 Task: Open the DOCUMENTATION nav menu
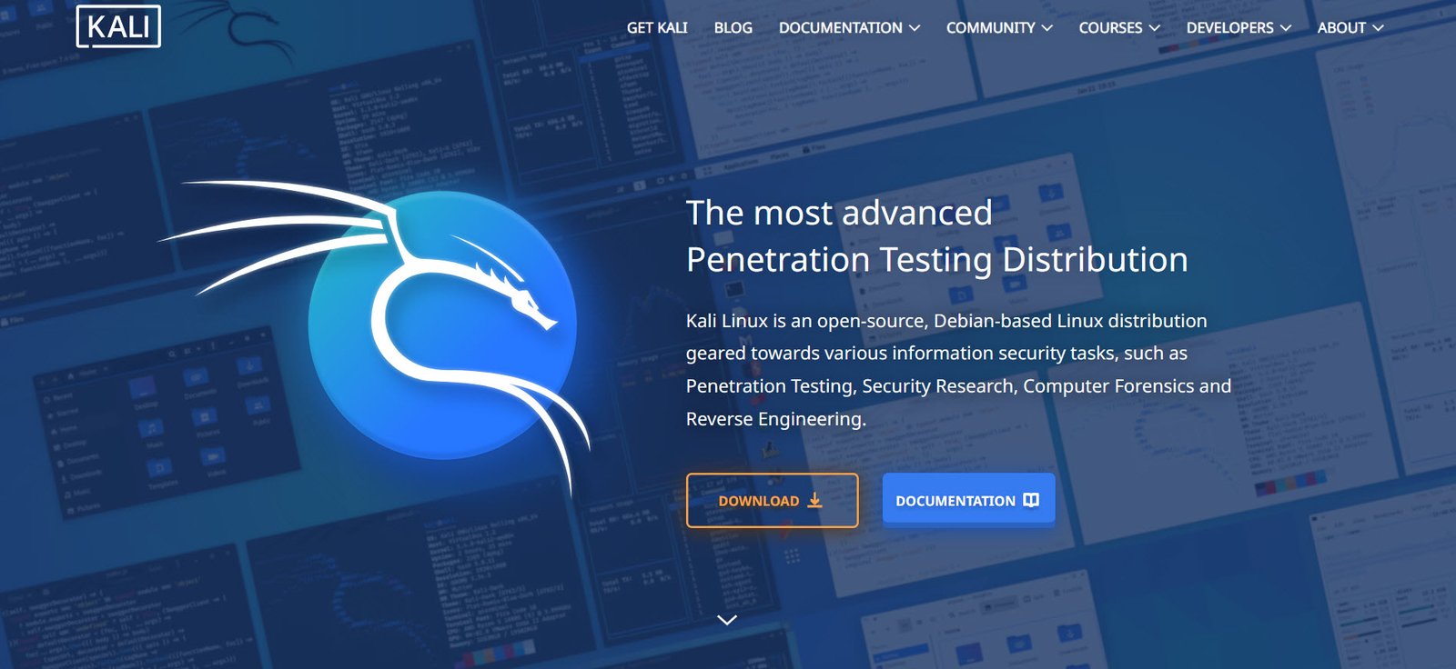pyautogui.click(x=849, y=28)
